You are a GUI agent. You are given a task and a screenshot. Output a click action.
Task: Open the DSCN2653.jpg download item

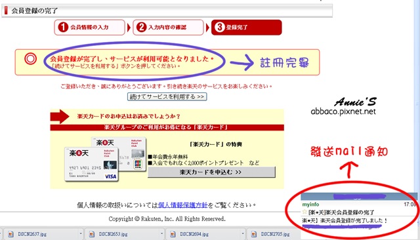(125, 234)
